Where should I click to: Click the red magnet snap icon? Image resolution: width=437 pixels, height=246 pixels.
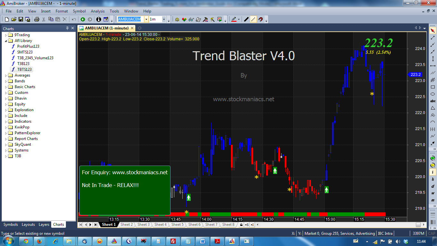click(x=260, y=19)
